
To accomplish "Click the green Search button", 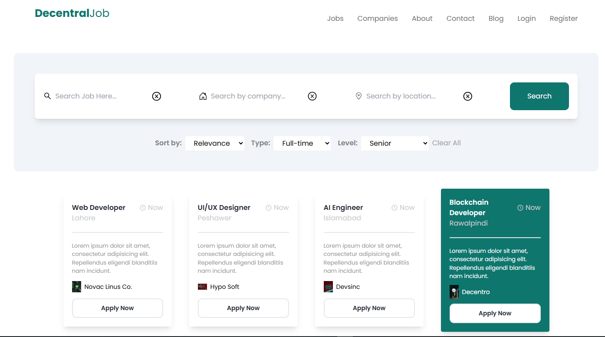I will tap(539, 96).
